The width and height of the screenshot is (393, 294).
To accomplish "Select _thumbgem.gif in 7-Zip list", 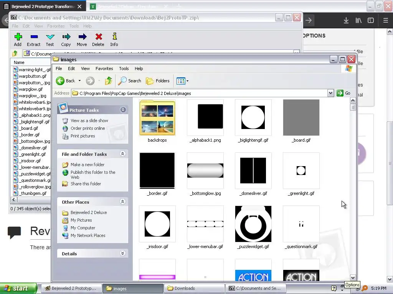I will pyautogui.click(x=33, y=193).
